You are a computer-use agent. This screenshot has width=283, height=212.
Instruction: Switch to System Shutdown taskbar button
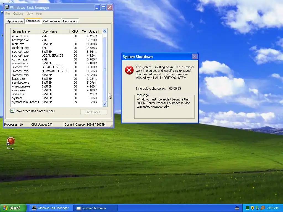pyautogui.click(x=95, y=208)
